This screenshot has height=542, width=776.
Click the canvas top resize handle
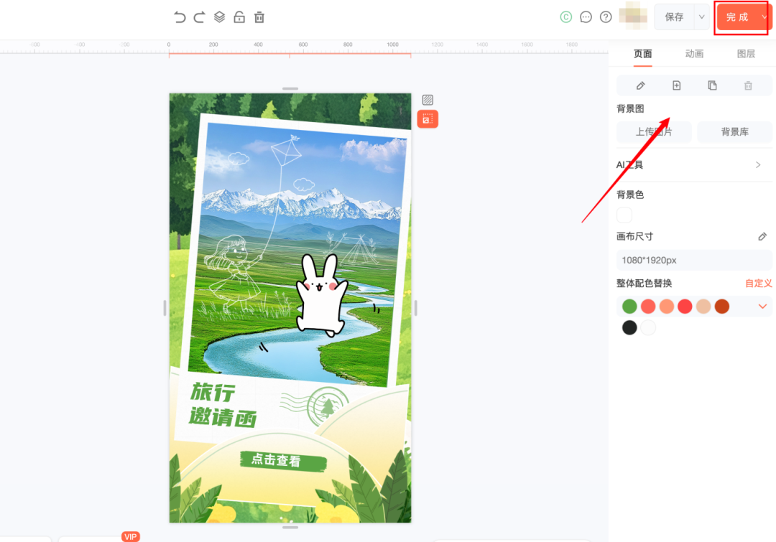tap(290, 89)
